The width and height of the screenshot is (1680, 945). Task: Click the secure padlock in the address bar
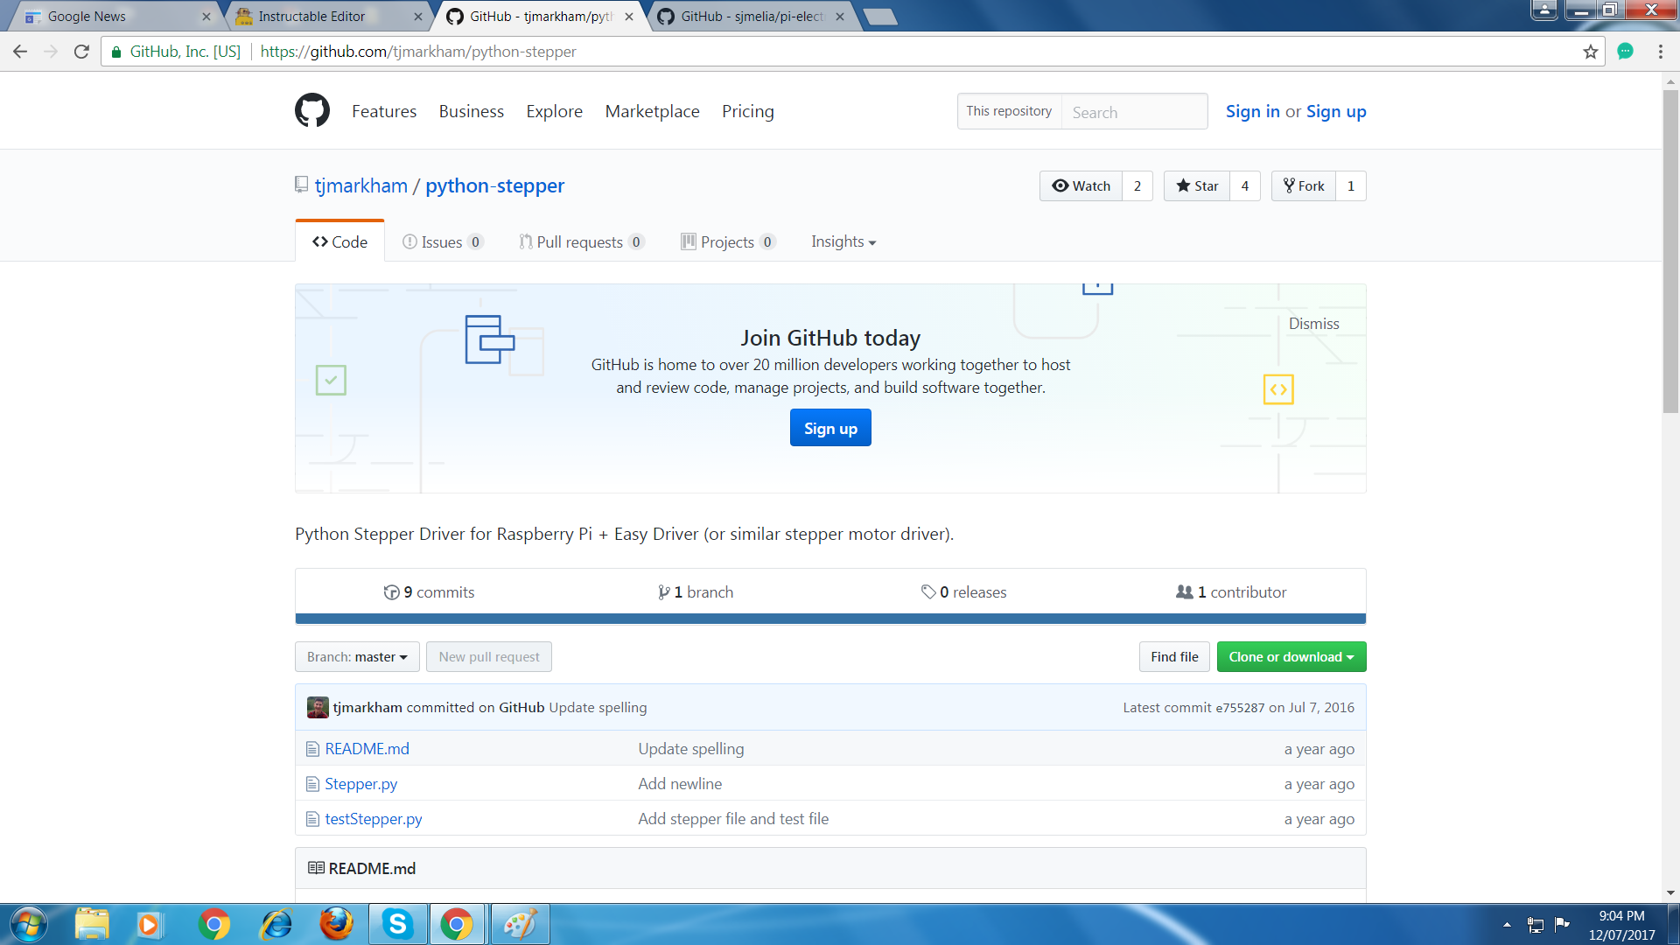pyautogui.click(x=115, y=52)
